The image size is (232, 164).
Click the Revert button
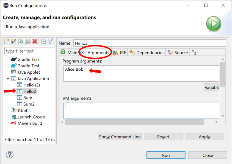tap(163, 137)
